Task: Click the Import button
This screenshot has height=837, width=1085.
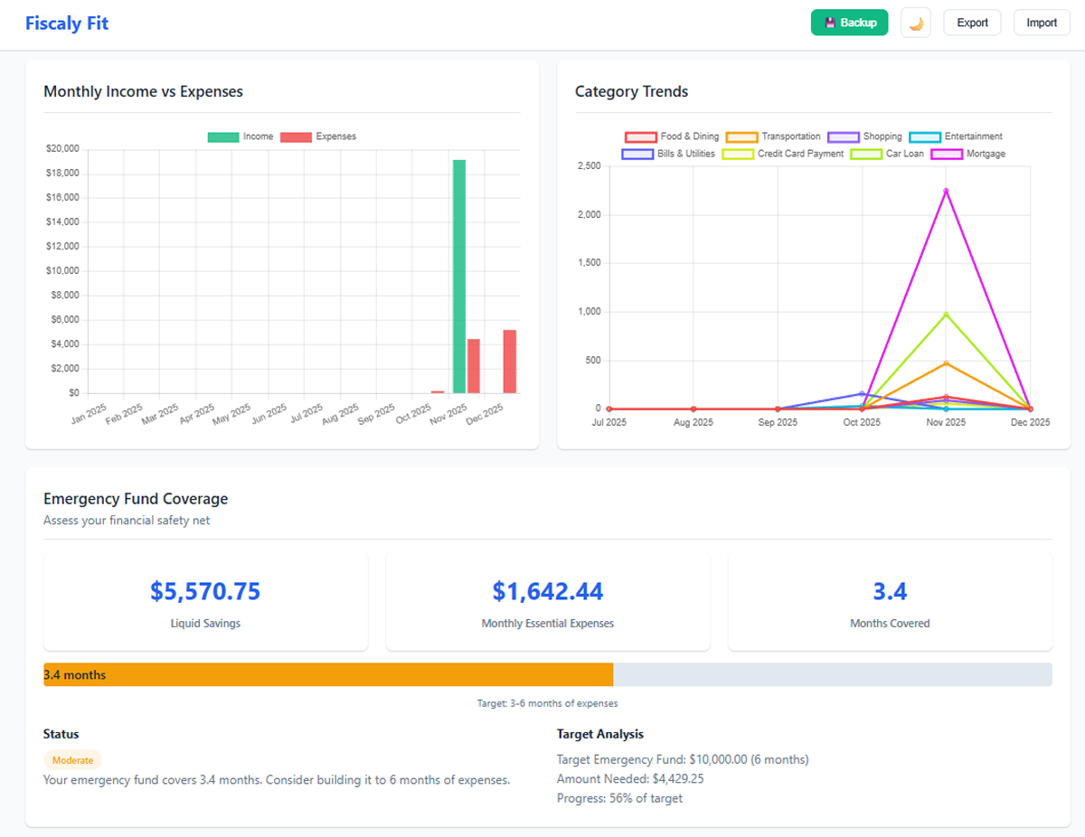Action: (1042, 22)
